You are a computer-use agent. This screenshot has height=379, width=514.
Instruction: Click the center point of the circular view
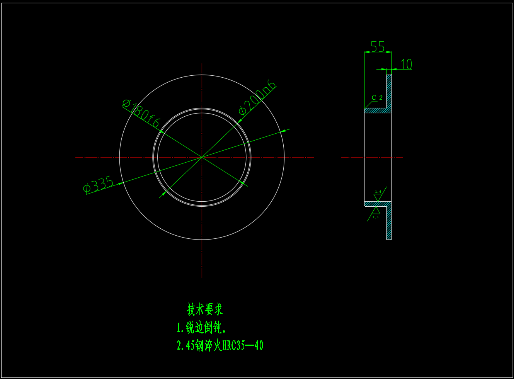click(x=202, y=157)
